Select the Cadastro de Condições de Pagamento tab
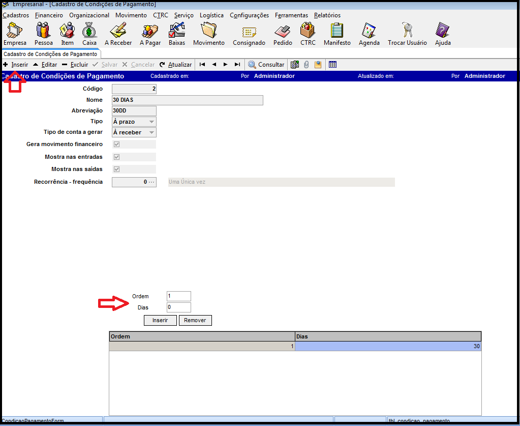This screenshot has height=426, width=520. [50, 54]
